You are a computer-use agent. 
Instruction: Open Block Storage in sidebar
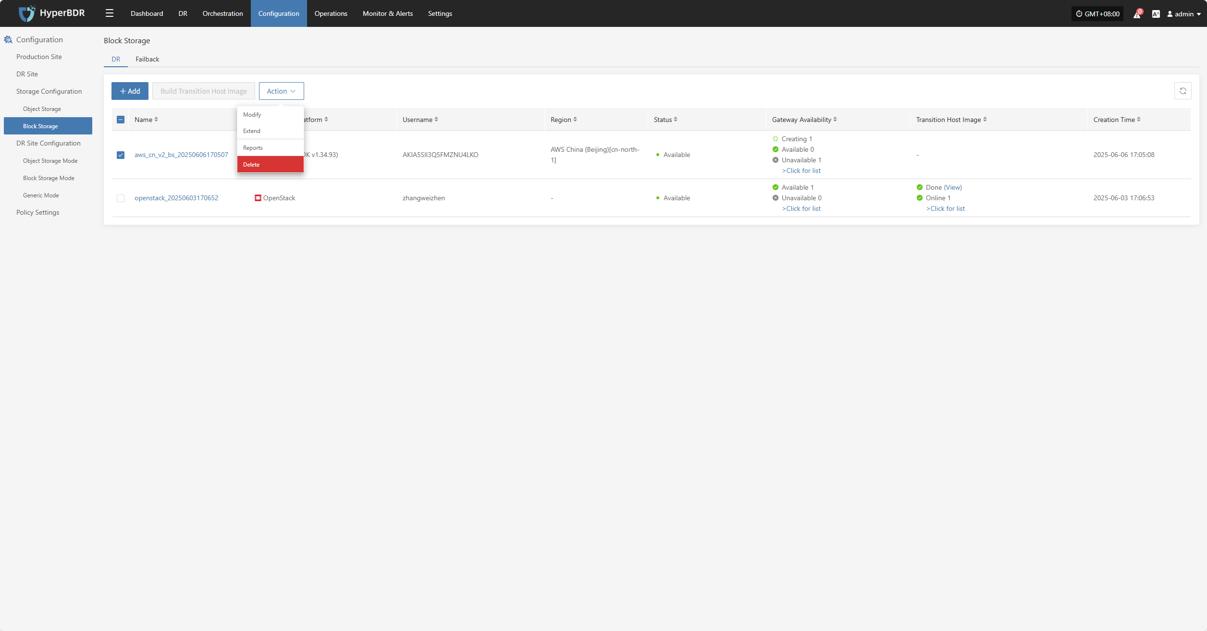[48, 126]
